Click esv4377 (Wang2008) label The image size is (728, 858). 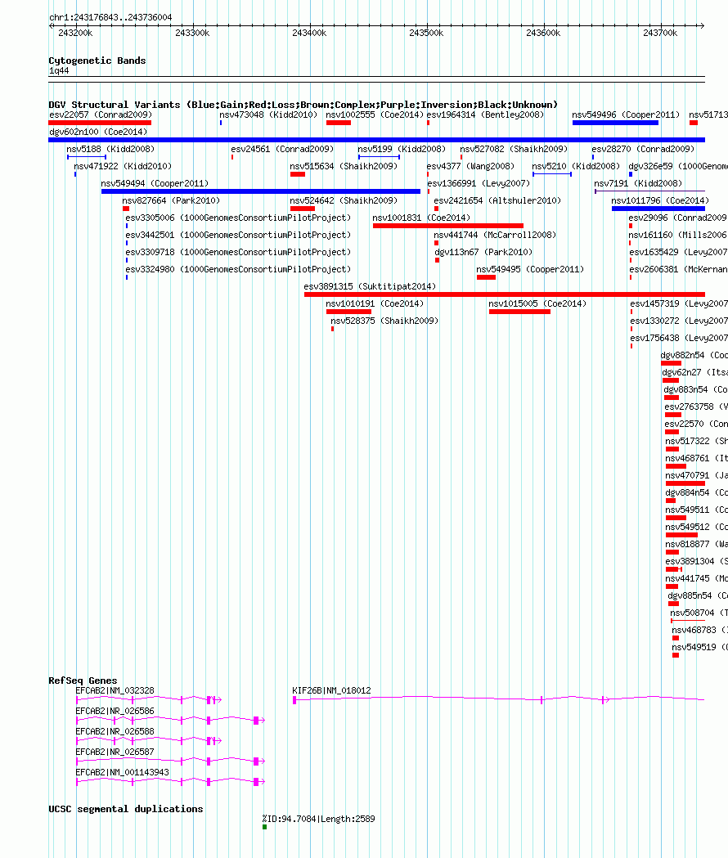click(x=470, y=166)
